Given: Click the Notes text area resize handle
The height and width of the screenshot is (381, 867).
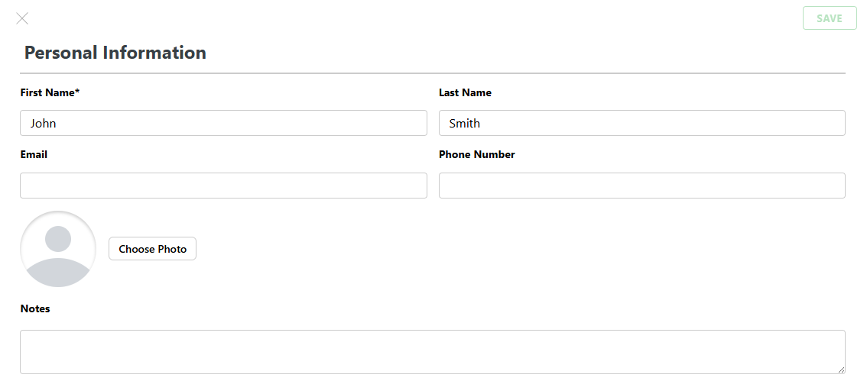Looking at the screenshot, I should [x=841, y=370].
